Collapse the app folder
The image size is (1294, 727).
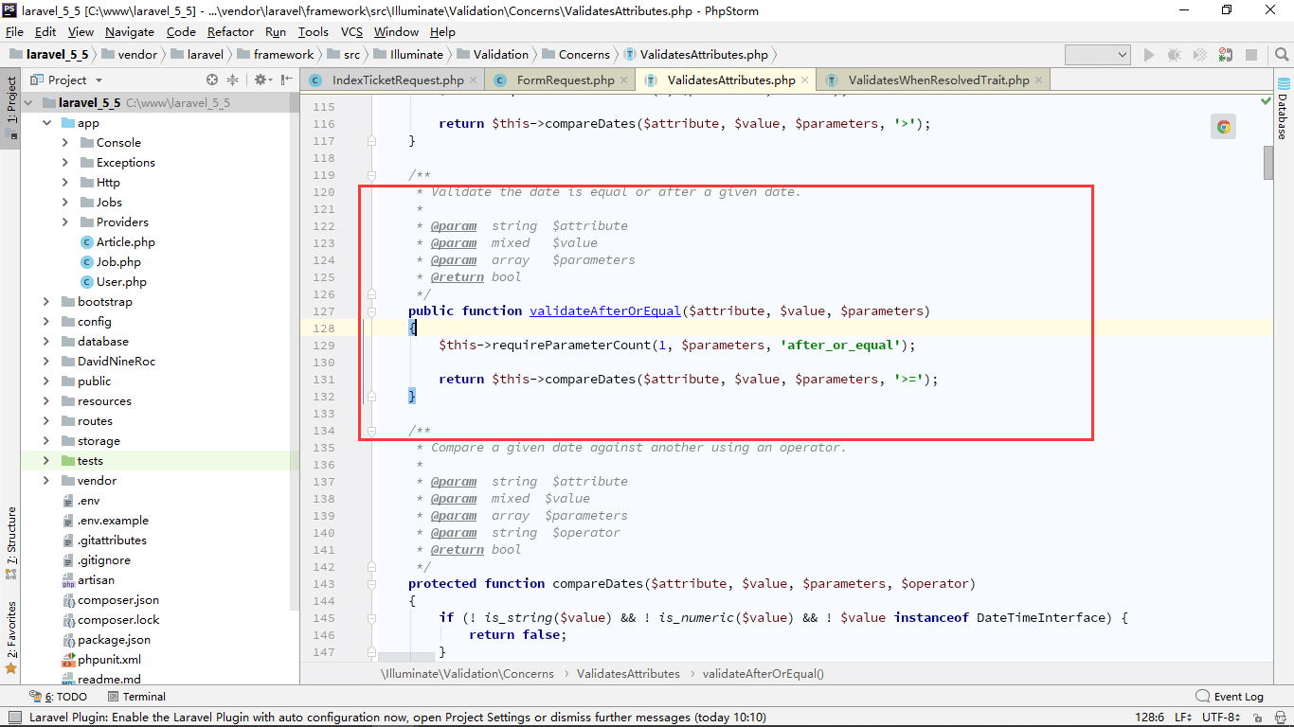point(46,123)
